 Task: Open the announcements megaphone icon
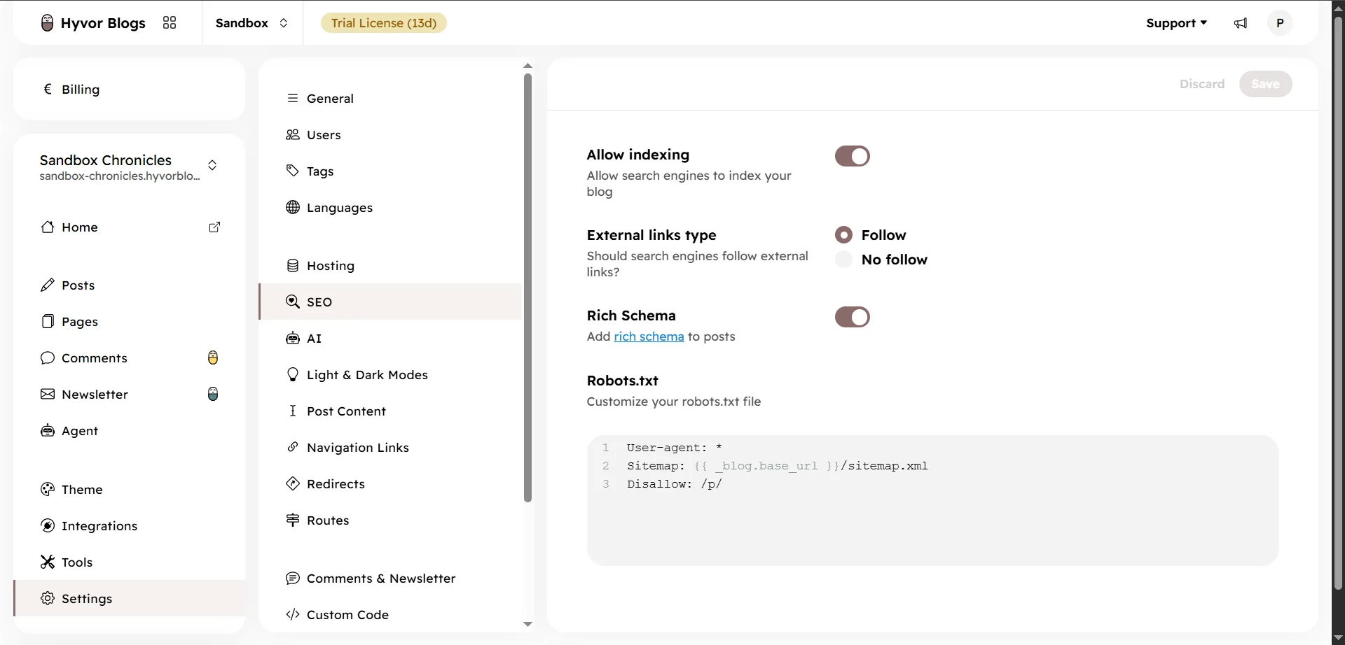1241,23
